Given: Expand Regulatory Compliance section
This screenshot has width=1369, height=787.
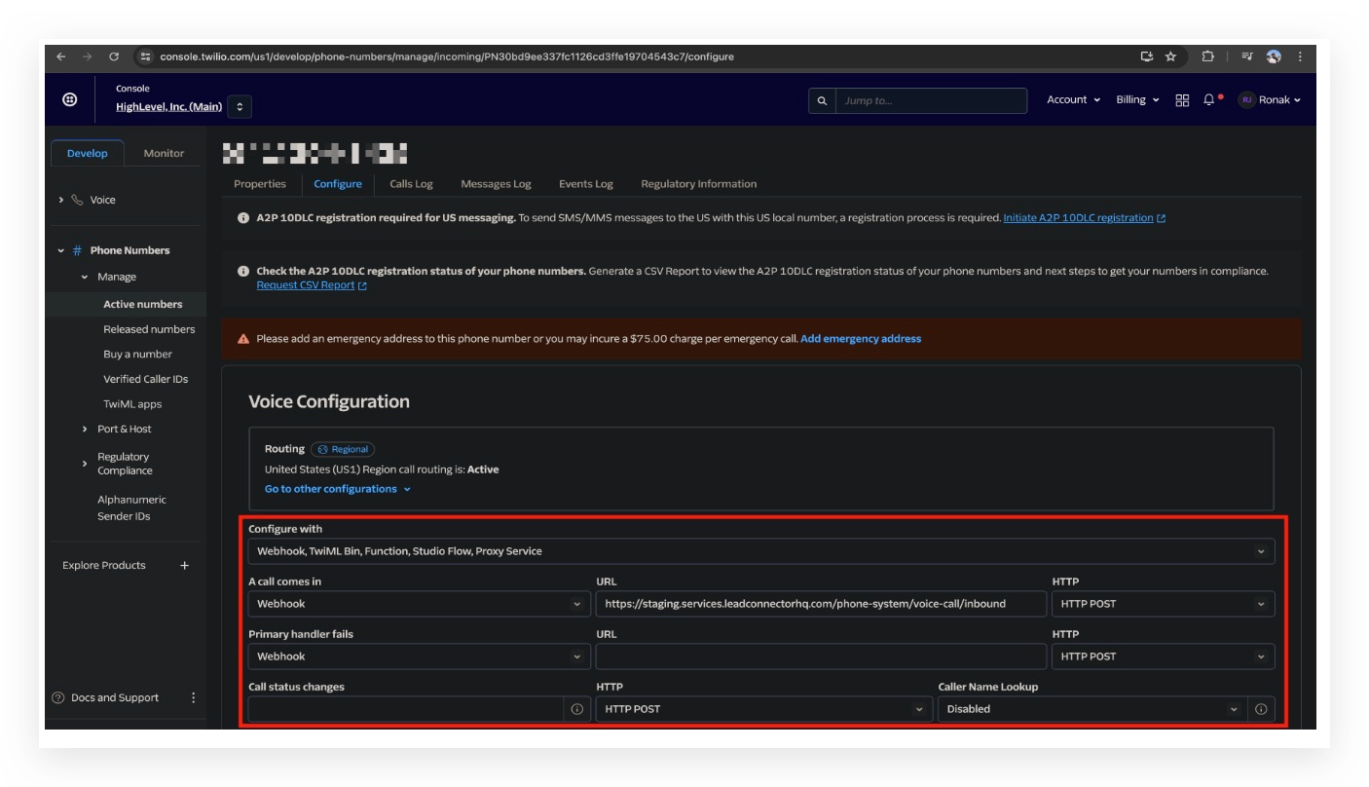Looking at the screenshot, I should click(x=85, y=464).
